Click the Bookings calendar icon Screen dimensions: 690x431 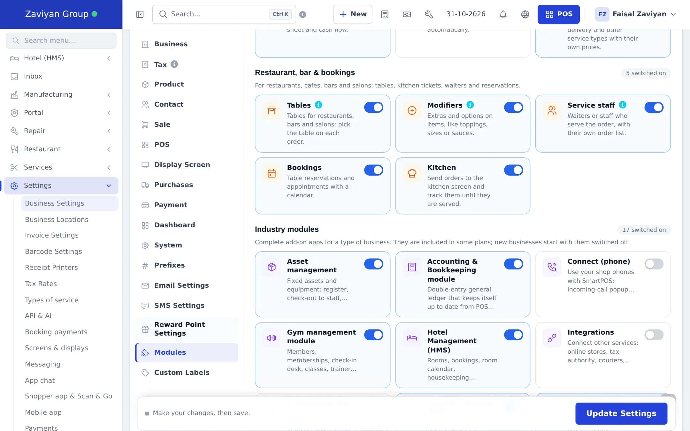[272, 173]
